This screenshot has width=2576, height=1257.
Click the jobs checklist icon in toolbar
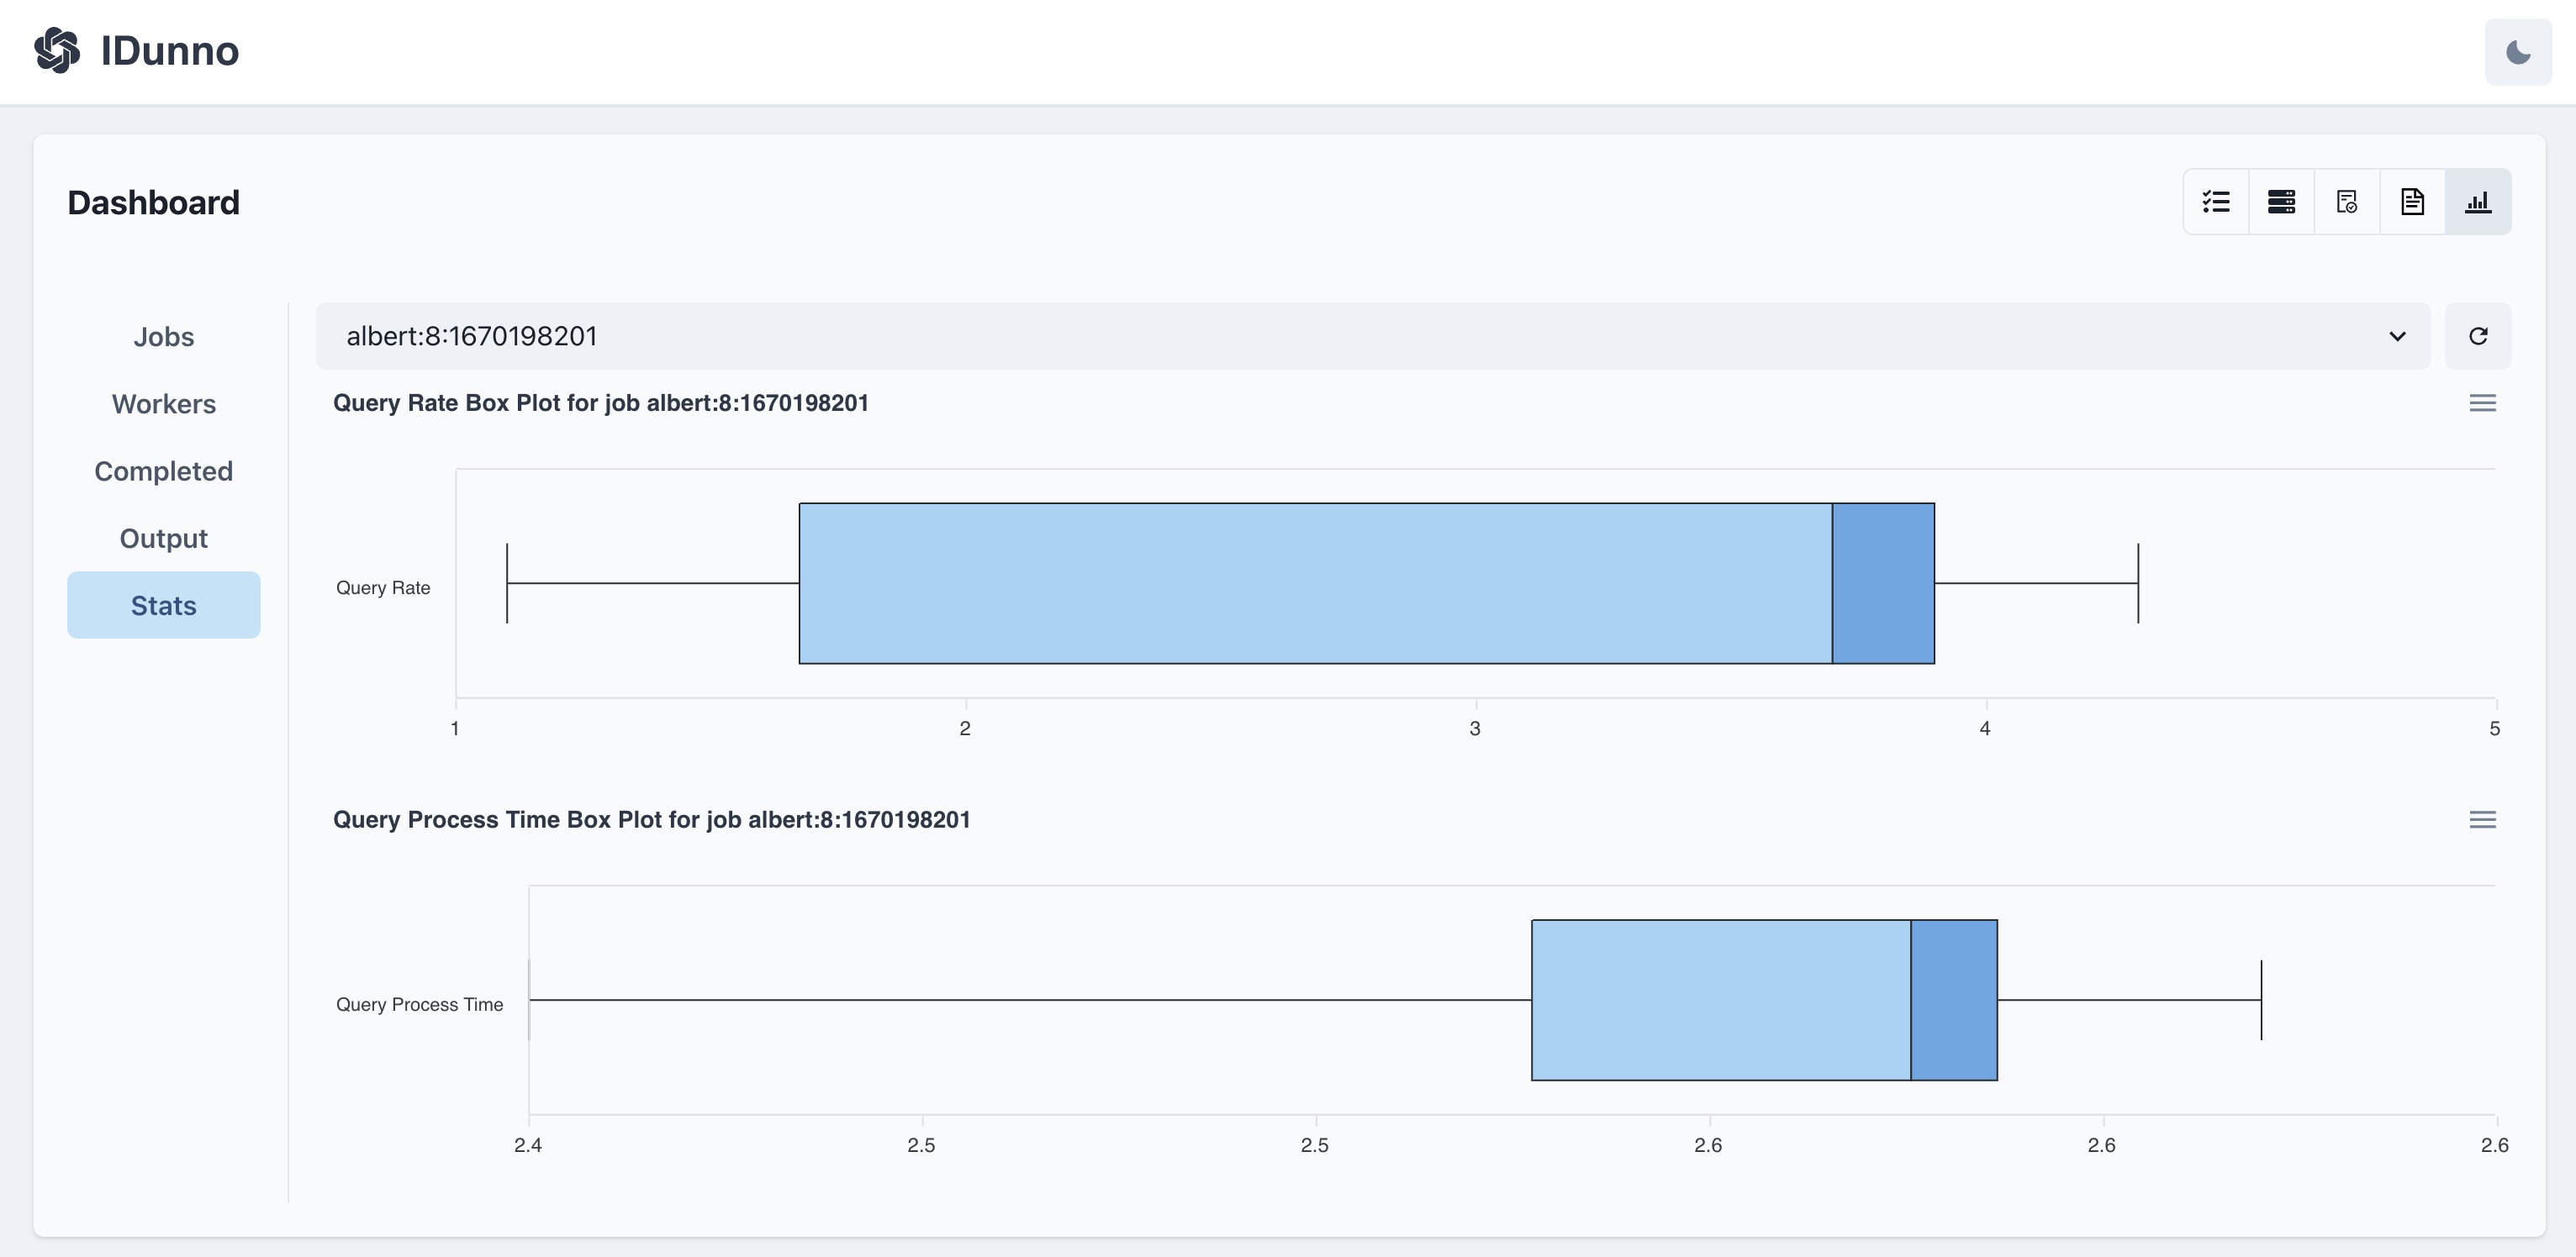tap(2216, 202)
